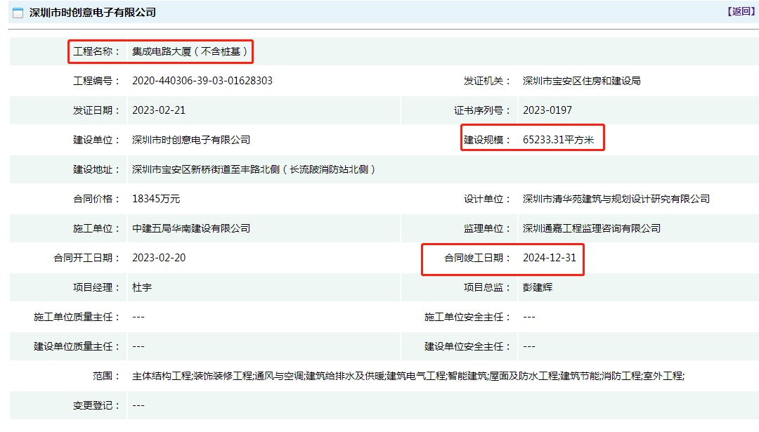Click the design unit 深圳市清华苑建筑与规划设计研究有限公司
Screen dimensions: 759x432
(616, 199)
